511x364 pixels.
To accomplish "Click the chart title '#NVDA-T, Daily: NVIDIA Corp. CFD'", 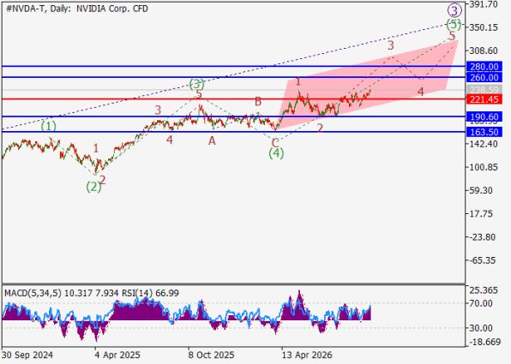I will coord(77,9).
